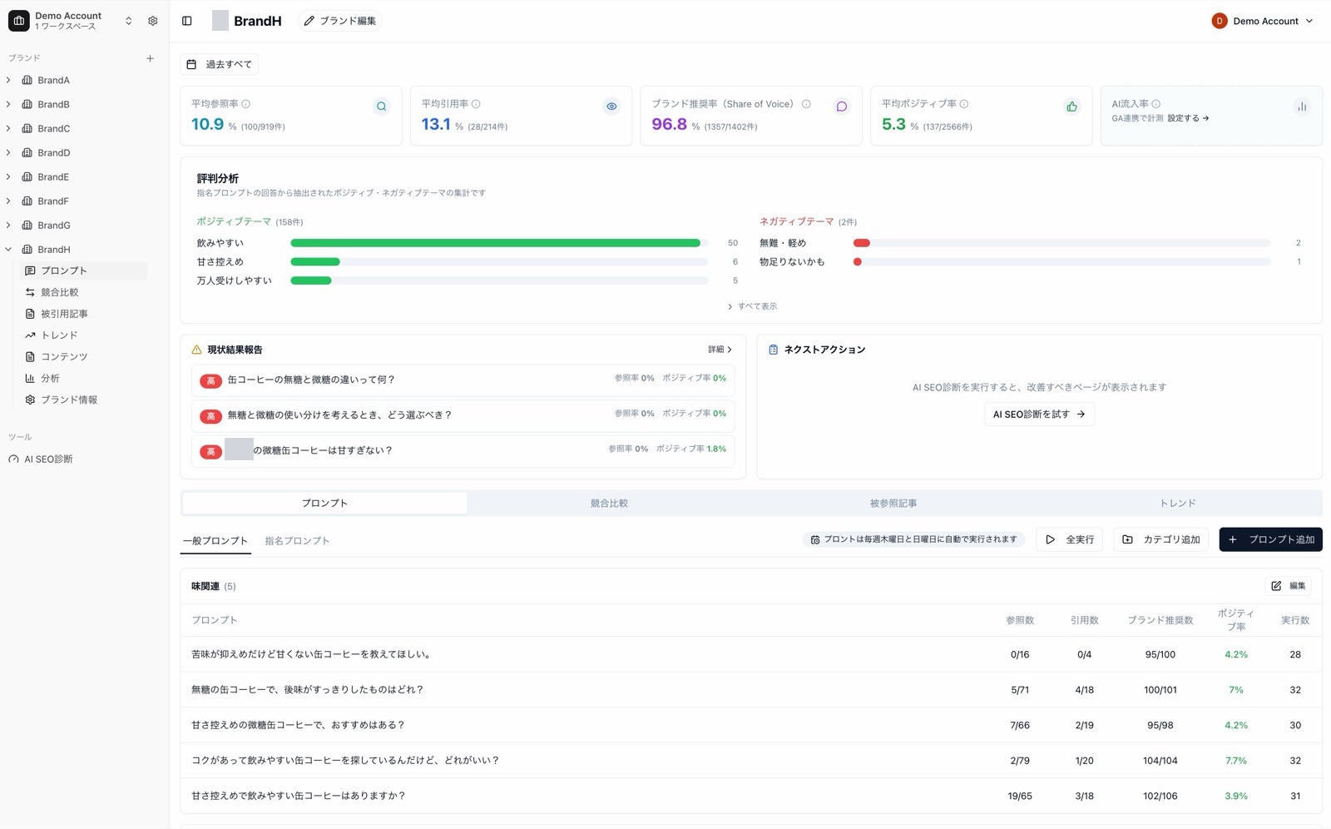Click the briefcase Demo Account logo icon
Screen dimensions: 1331x829
pos(18,21)
